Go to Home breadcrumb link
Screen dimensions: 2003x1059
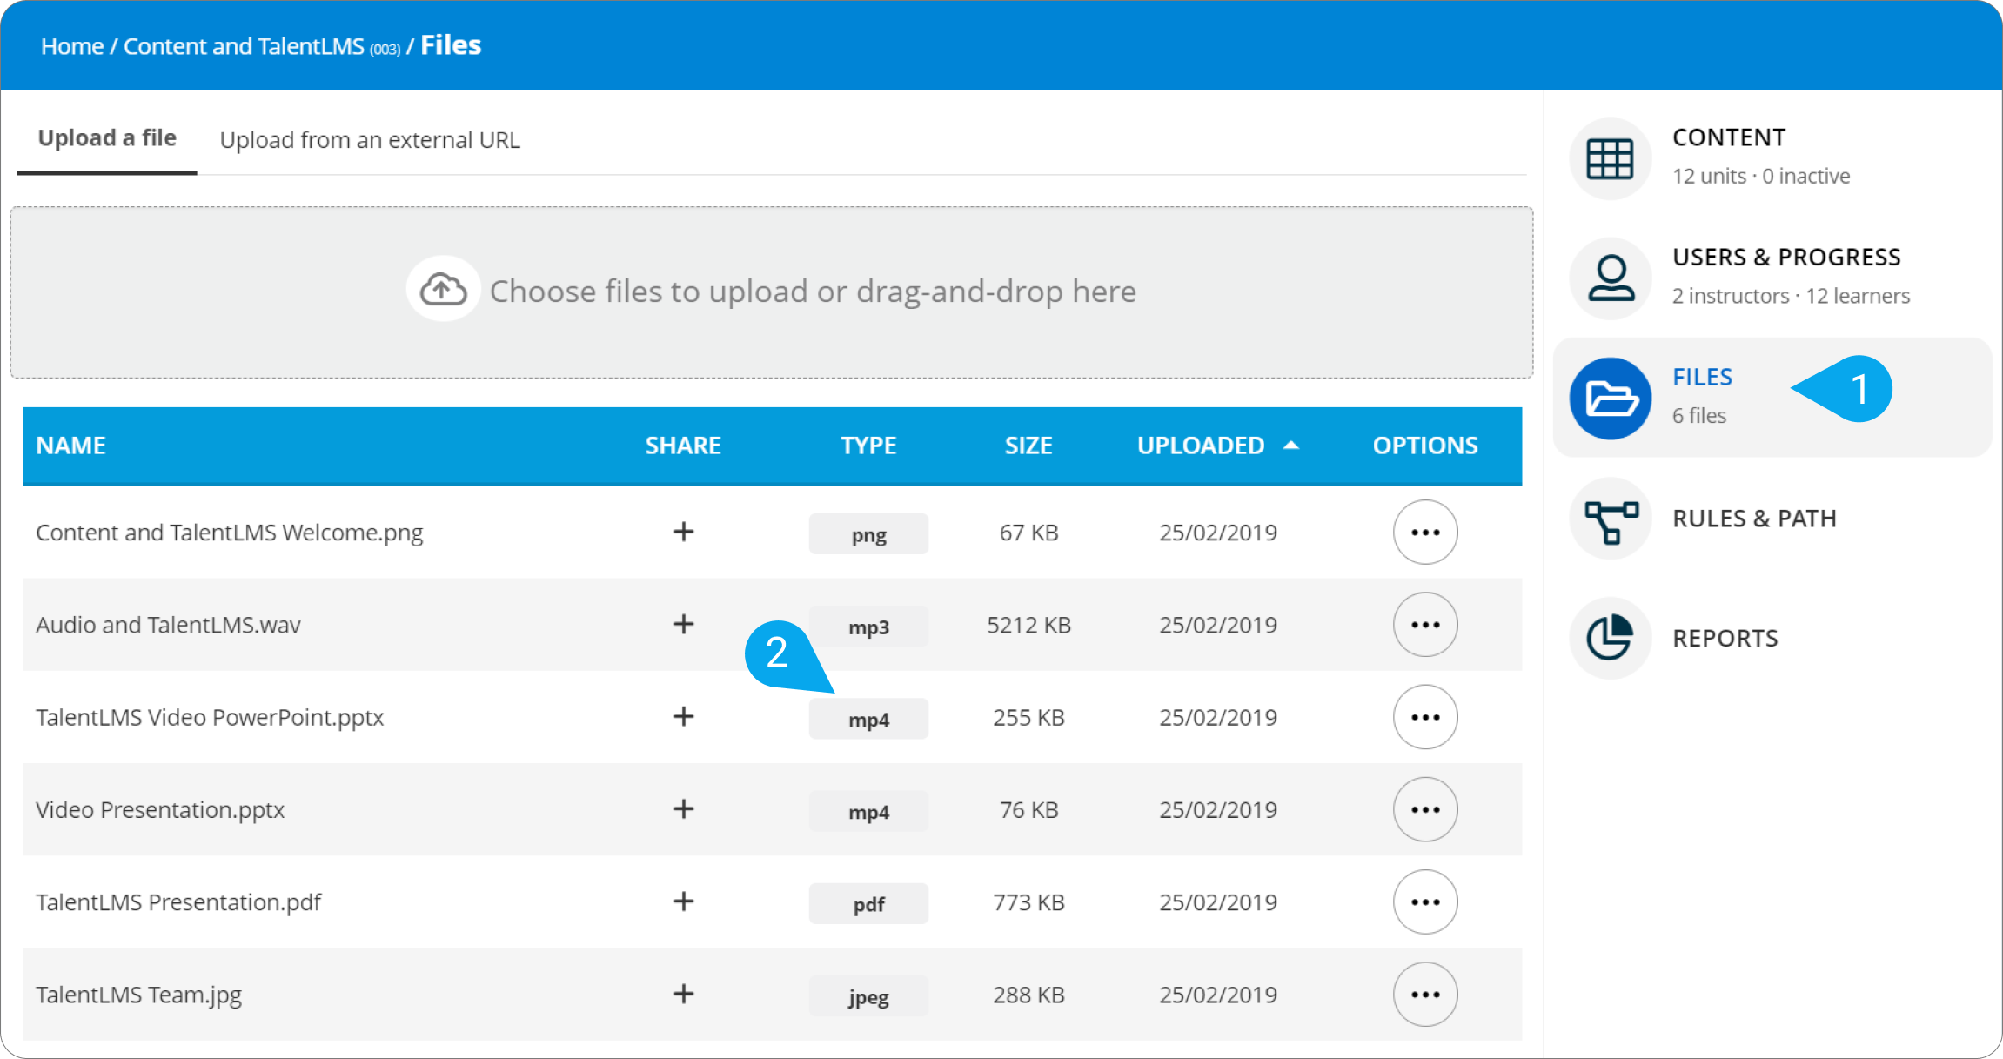click(72, 46)
